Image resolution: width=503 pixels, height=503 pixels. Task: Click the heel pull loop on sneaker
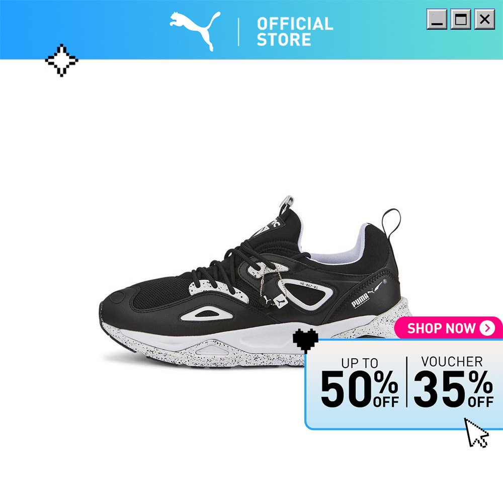tap(391, 224)
